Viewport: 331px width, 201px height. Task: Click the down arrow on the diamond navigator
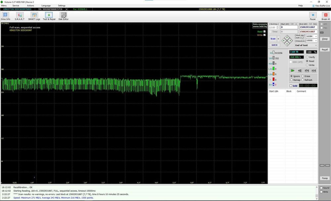pyautogui.click(x=287, y=44)
